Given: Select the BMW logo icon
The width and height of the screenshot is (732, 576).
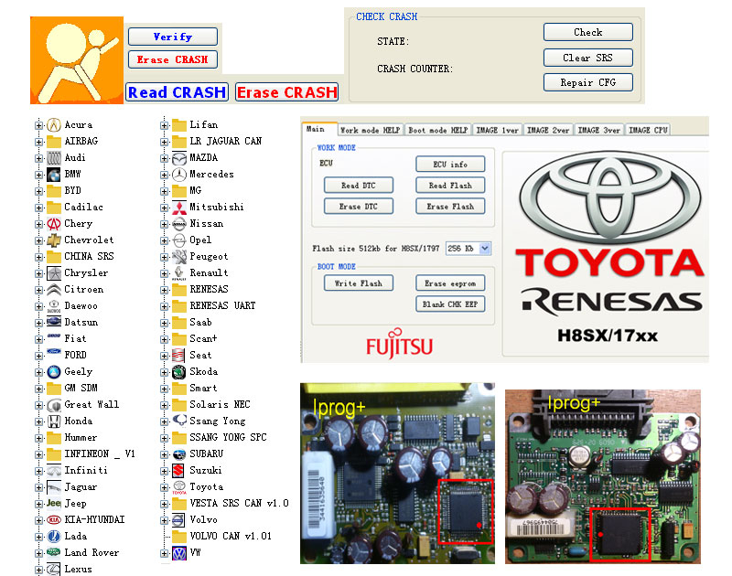Looking at the screenshot, I should (54, 174).
